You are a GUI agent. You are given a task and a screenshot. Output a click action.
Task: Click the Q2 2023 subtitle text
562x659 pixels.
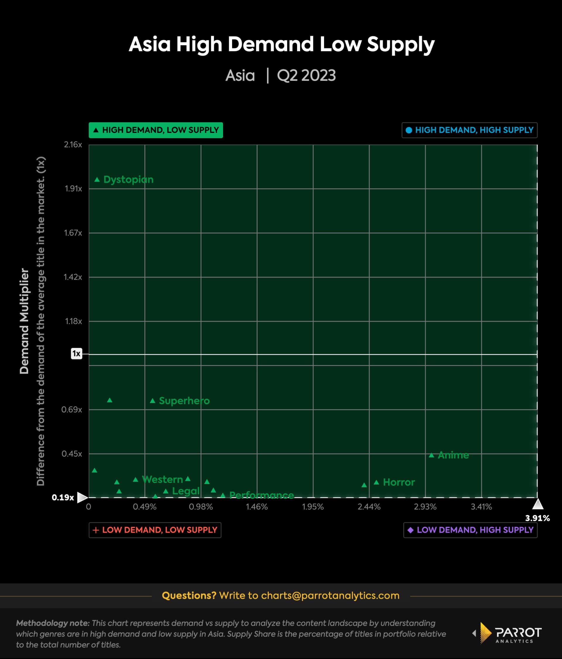click(306, 76)
